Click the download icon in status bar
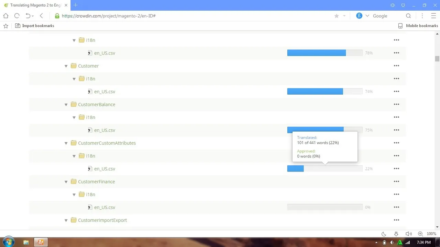Viewport: 440px width, 247px height. tap(396, 234)
